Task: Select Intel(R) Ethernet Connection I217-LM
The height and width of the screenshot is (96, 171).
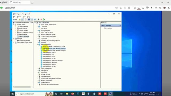Action: pos(54,46)
